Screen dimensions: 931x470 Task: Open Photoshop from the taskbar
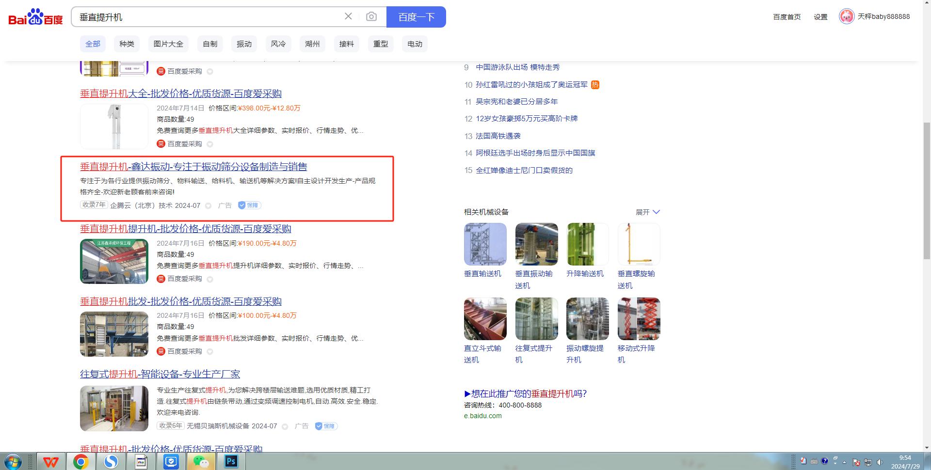(231, 462)
